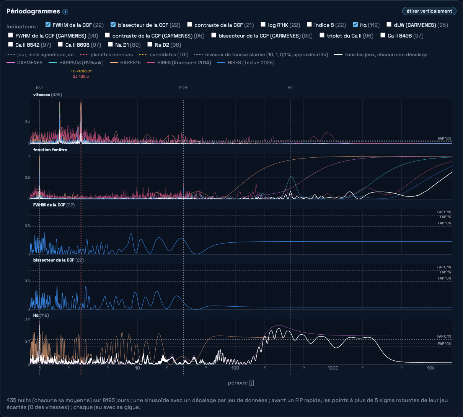Tick the Na D1 (89) checkbox

point(110,44)
